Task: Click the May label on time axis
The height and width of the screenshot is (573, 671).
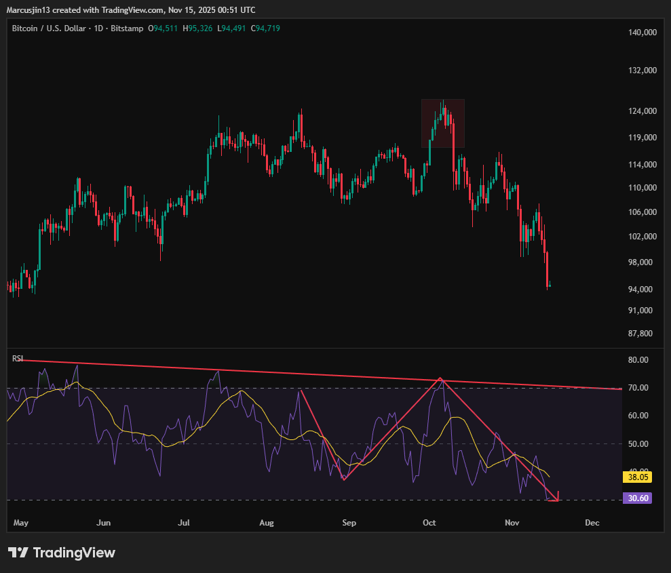Action: click(21, 523)
